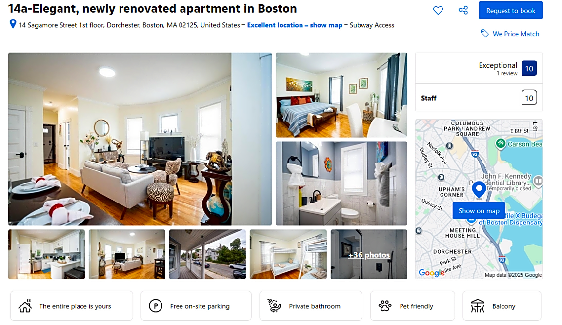Select the blue property marker on map
The height and width of the screenshot is (325, 562).
[x=479, y=190]
